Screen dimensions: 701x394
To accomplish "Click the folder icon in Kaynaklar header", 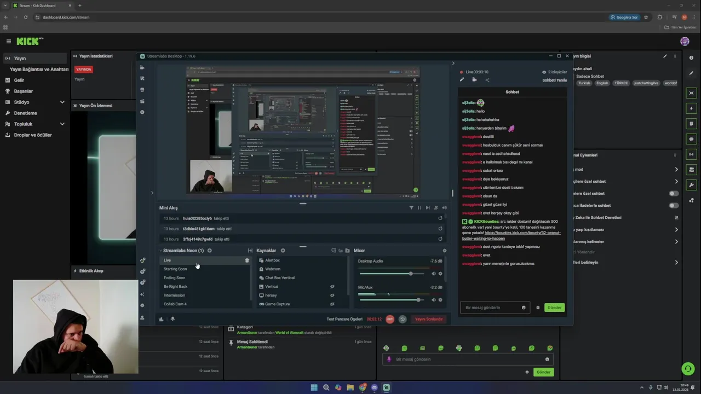I will (347, 251).
